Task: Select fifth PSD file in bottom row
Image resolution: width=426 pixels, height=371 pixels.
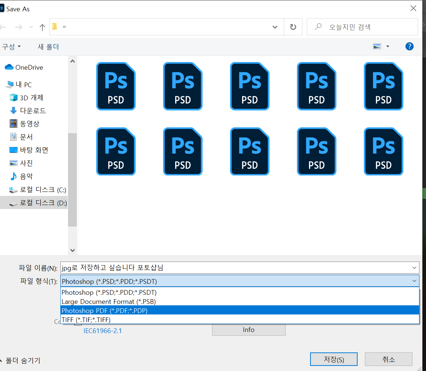Action: (x=383, y=151)
